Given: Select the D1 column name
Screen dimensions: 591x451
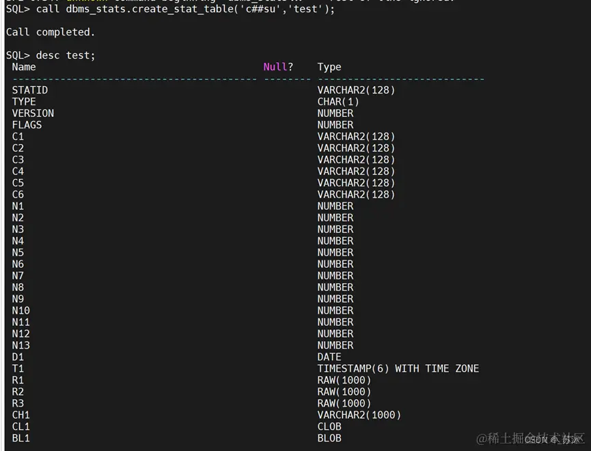Looking at the screenshot, I should tap(18, 357).
